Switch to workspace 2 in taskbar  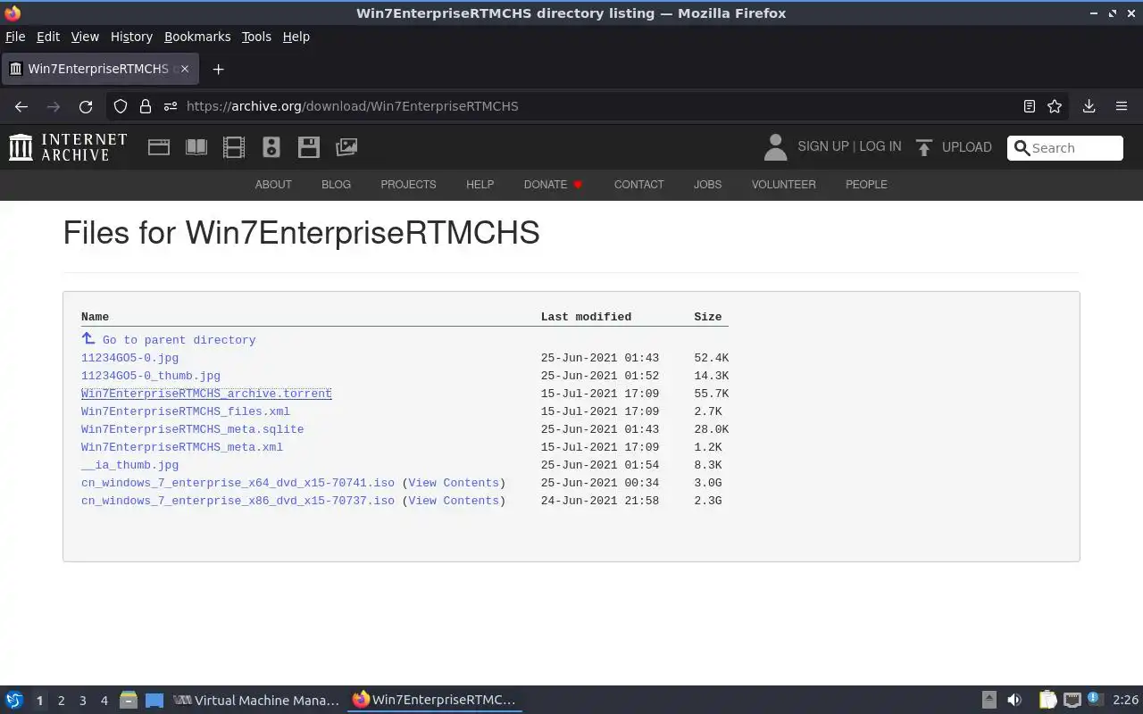(x=61, y=701)
